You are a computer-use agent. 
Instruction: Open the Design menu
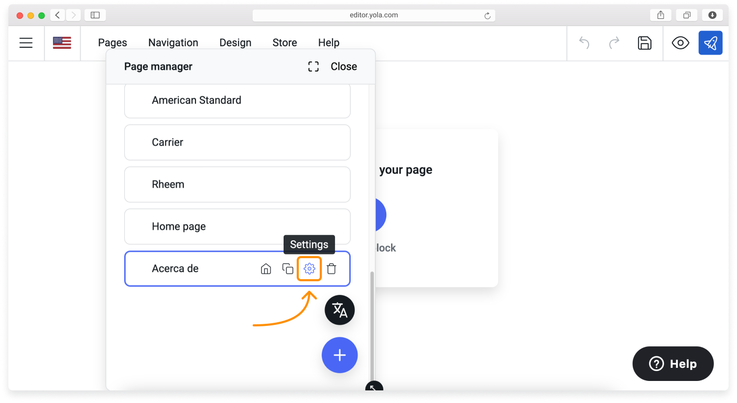pyautogui.click(x=235, y=43)
